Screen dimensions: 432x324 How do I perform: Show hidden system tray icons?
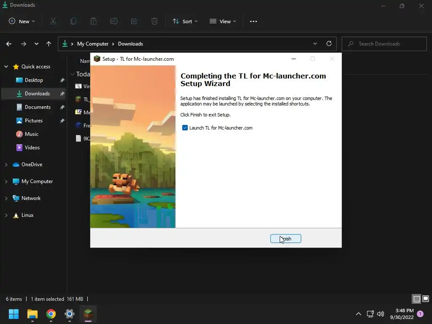click(x=359, y=314)
